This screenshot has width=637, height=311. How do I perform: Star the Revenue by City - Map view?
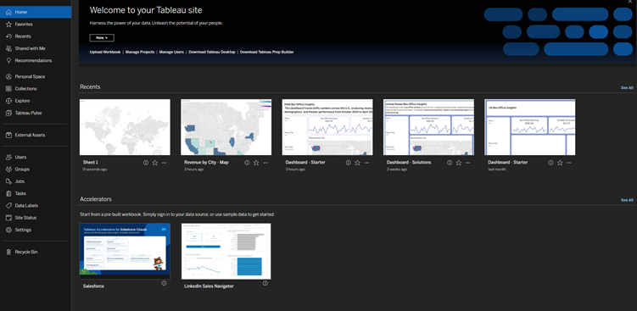(256, 163)
